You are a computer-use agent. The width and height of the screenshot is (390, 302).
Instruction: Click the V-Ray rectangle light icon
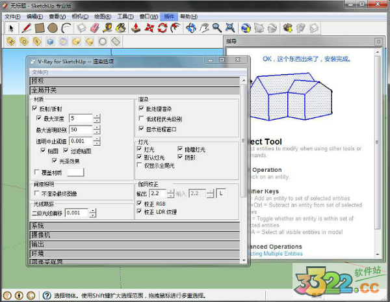click(x=116, y=42)
